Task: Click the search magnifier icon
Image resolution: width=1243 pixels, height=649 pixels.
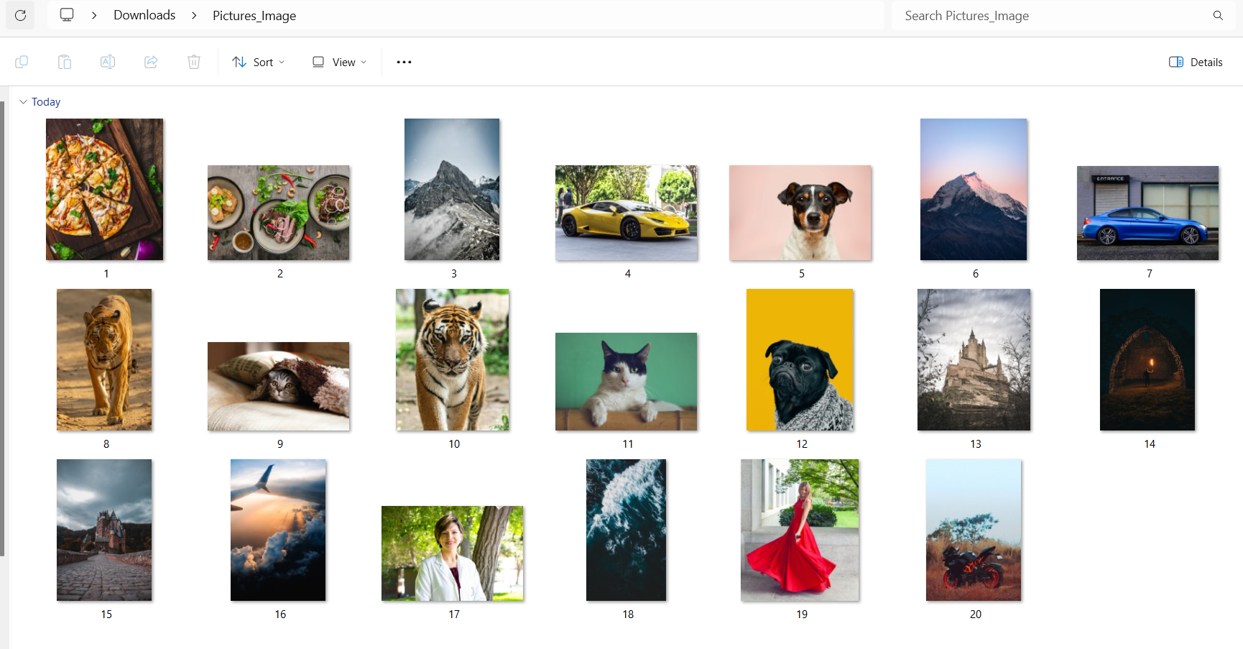Action: [1217, 15]
